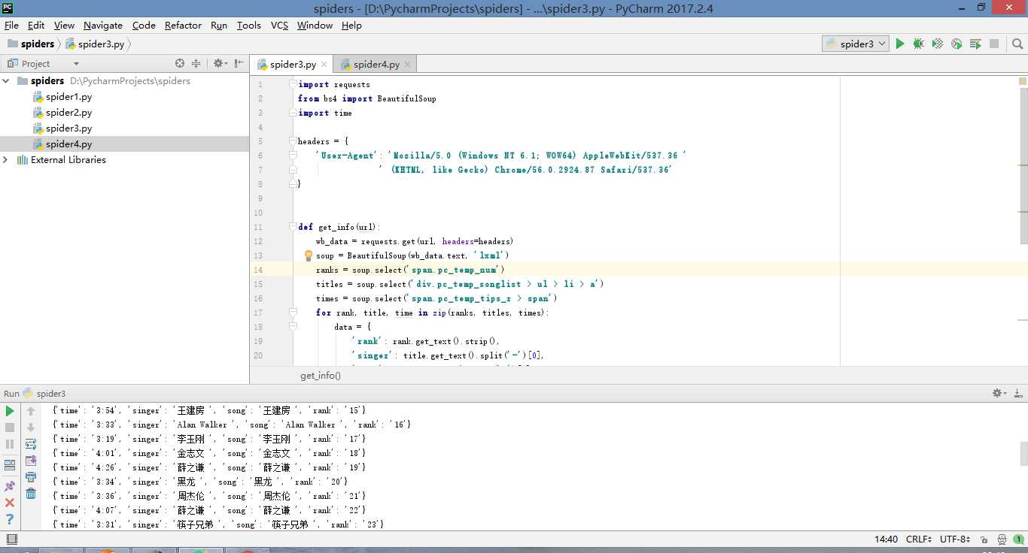
Task: Open Search Everywhere magnifier
Action: [x=1017, y=44]
